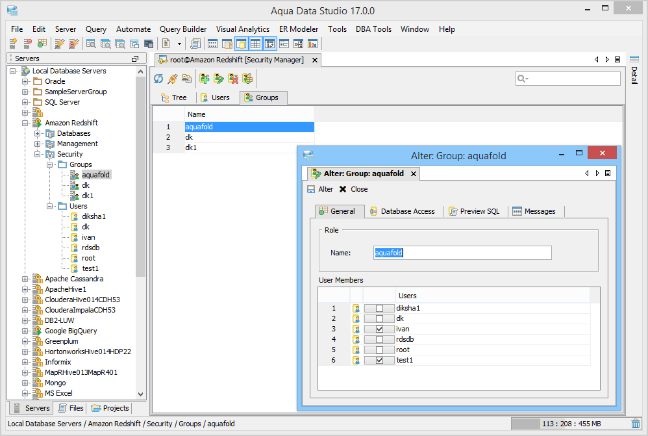Click the Register Server toolbar icon
Image resolution: width=648 pixels, height=436 pixels.
pyautogui.click(x=13, y=44)
